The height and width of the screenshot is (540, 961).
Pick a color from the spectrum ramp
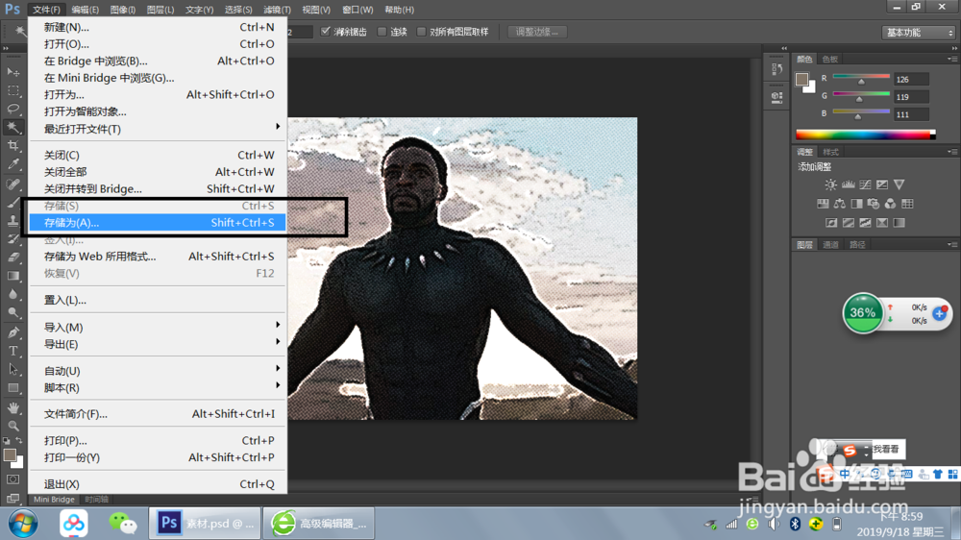click(866, 135)
